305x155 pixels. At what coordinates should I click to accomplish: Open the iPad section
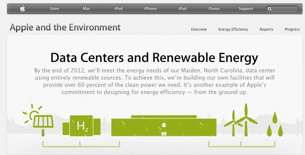click(x=182, y=9)
